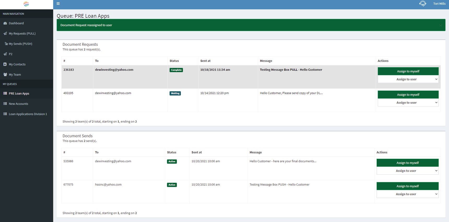
Task: Click the app logo in the top-left corner
Action: 26,4
